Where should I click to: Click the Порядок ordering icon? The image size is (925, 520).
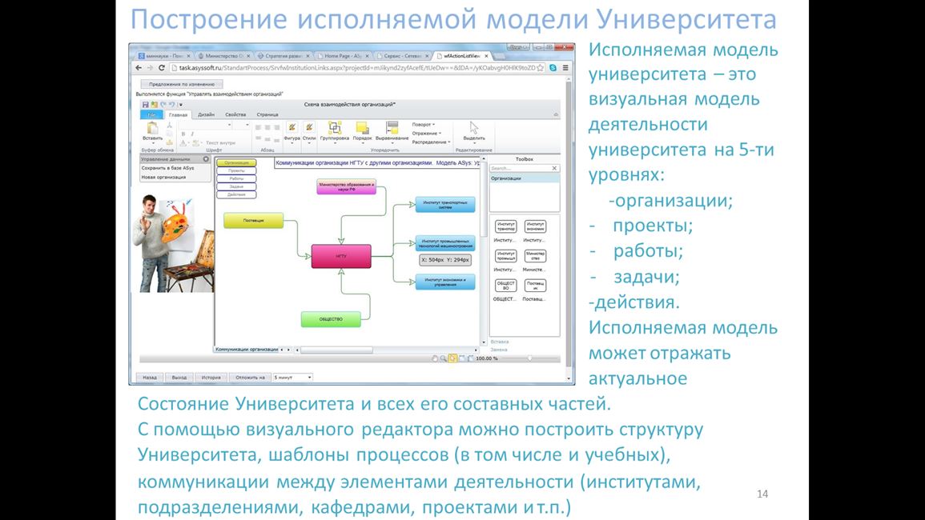point(362,128)
